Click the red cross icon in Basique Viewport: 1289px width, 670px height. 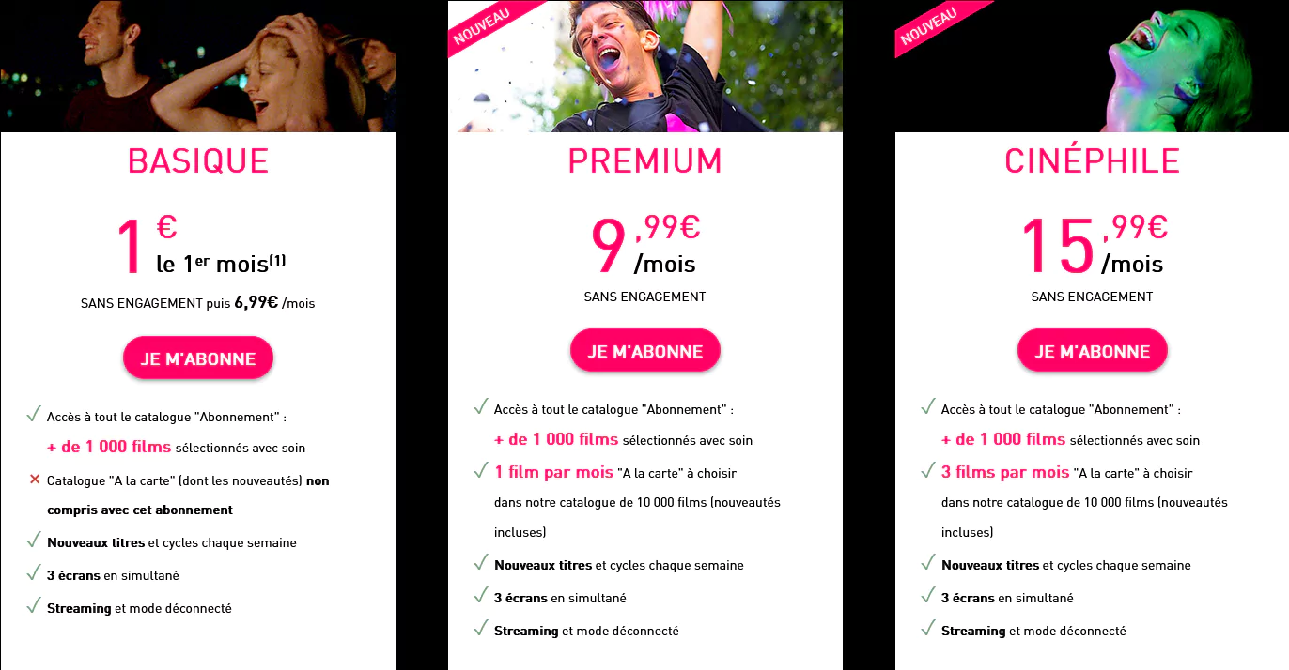pyautogui.click(x=35, y=480)
